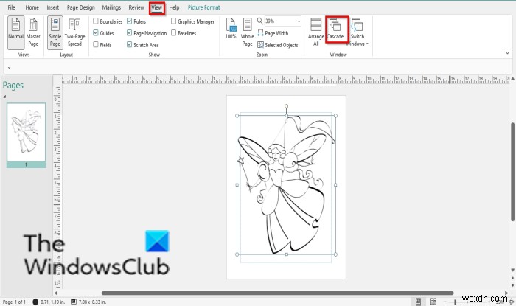The height and width of the screenshot is (306, 516).
Task: Click the Arrange All windows button
Action: [316, 32]
